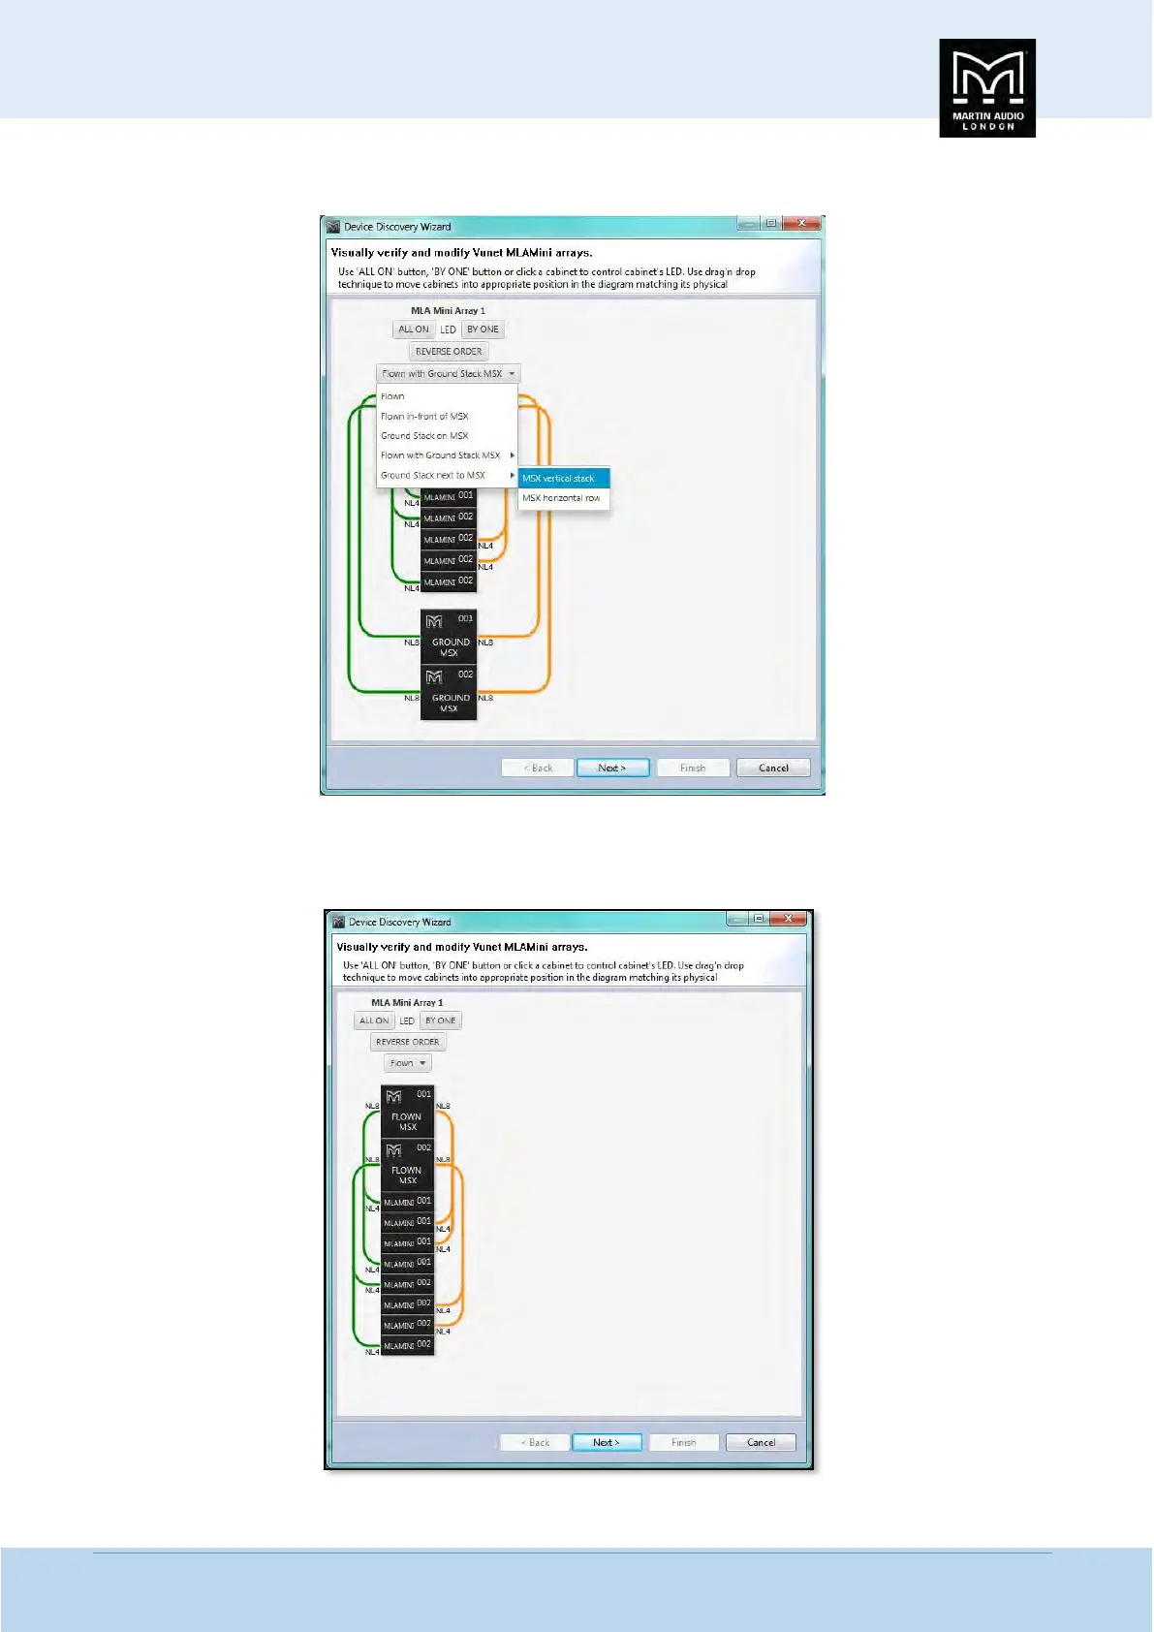Click the lower Device Discovery Wizard title icon
This screenshot has width=1154, height=1632.
338,922
